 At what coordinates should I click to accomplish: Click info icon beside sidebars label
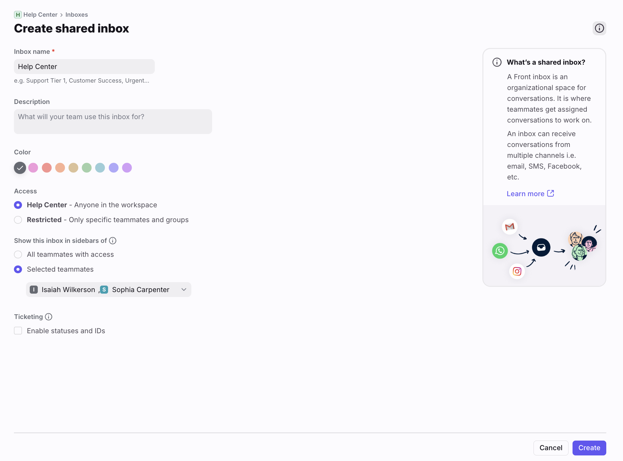point(113,241)
